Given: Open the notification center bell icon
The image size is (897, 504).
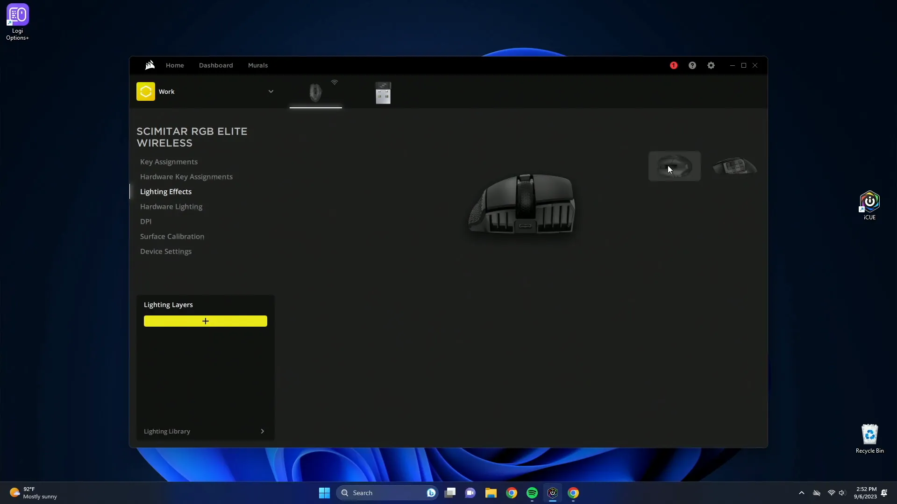Looking at the screenshot, I should 884,493.
